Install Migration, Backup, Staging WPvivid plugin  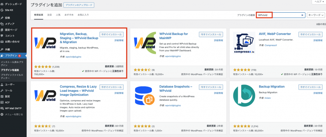coord(111,34)
